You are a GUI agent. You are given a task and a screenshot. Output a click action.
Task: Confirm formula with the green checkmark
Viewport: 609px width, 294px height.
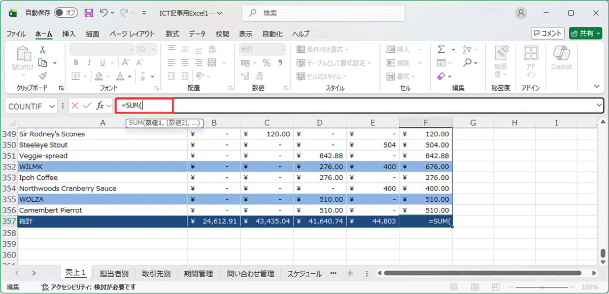(87, 106)
